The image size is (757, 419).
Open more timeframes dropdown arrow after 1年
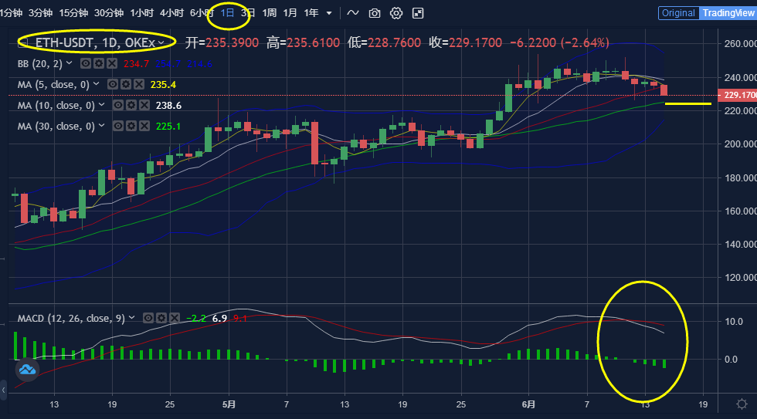tap(329, 13)
